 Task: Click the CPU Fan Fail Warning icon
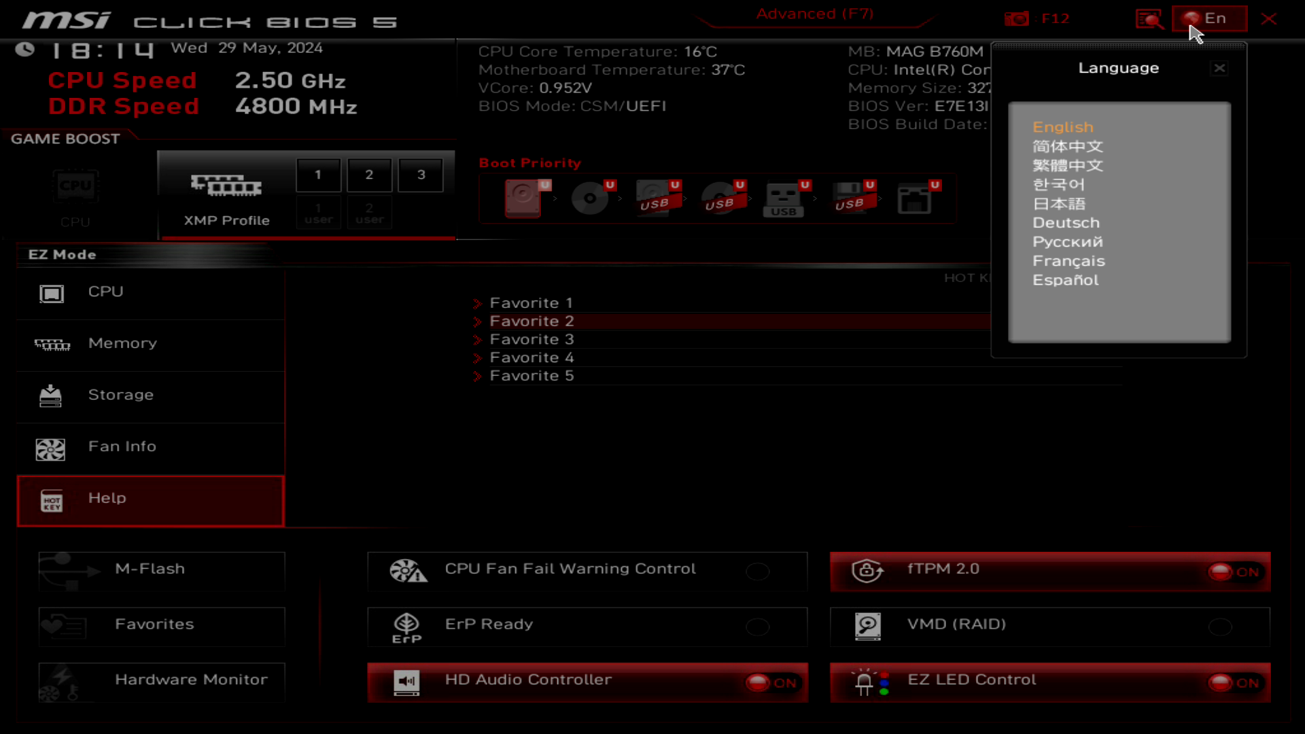coord(408,571)
